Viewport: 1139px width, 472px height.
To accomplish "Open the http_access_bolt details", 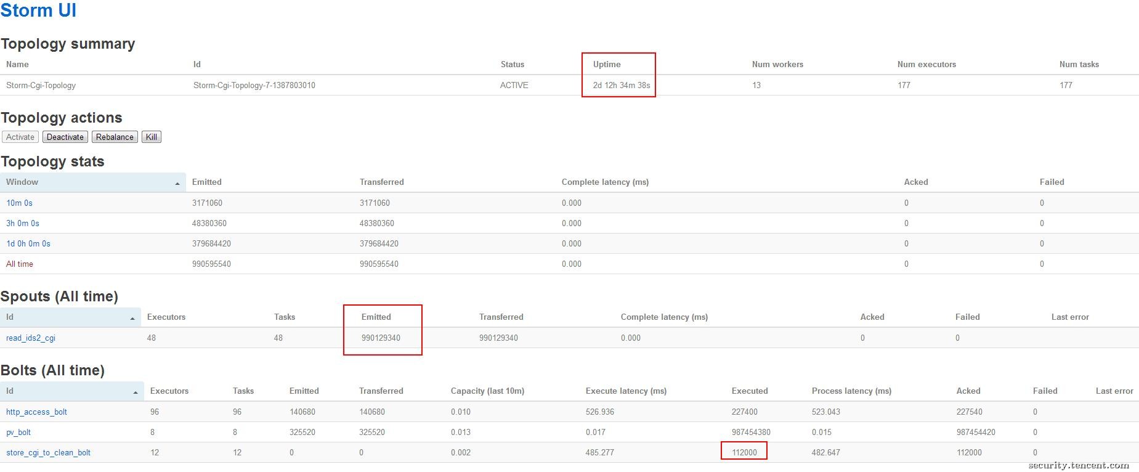I will click(x=36, y=412).
